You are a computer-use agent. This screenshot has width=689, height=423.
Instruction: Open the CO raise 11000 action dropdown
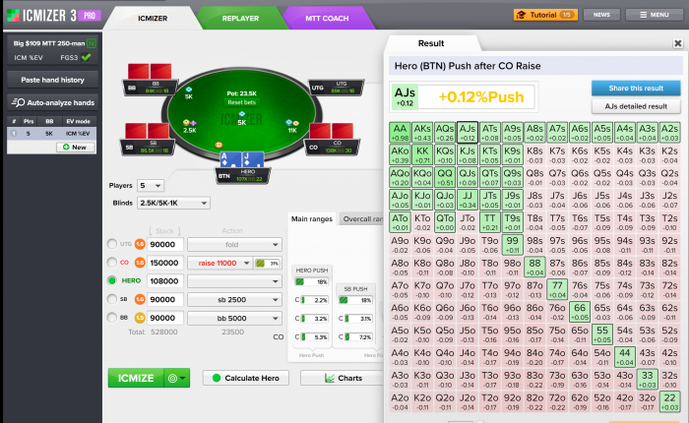pos(219,263)
